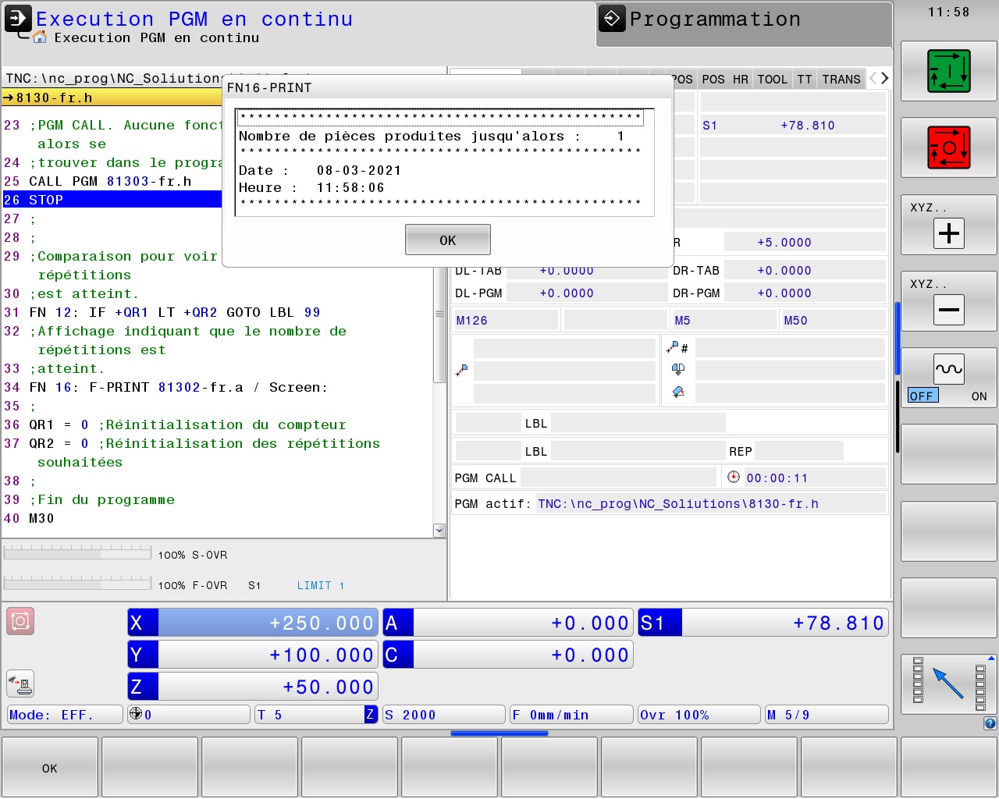Image resolution: width=999 pixels, height=799 pixels.
Task: Click the mirroring icon in status panel
Action: [677, 369]
